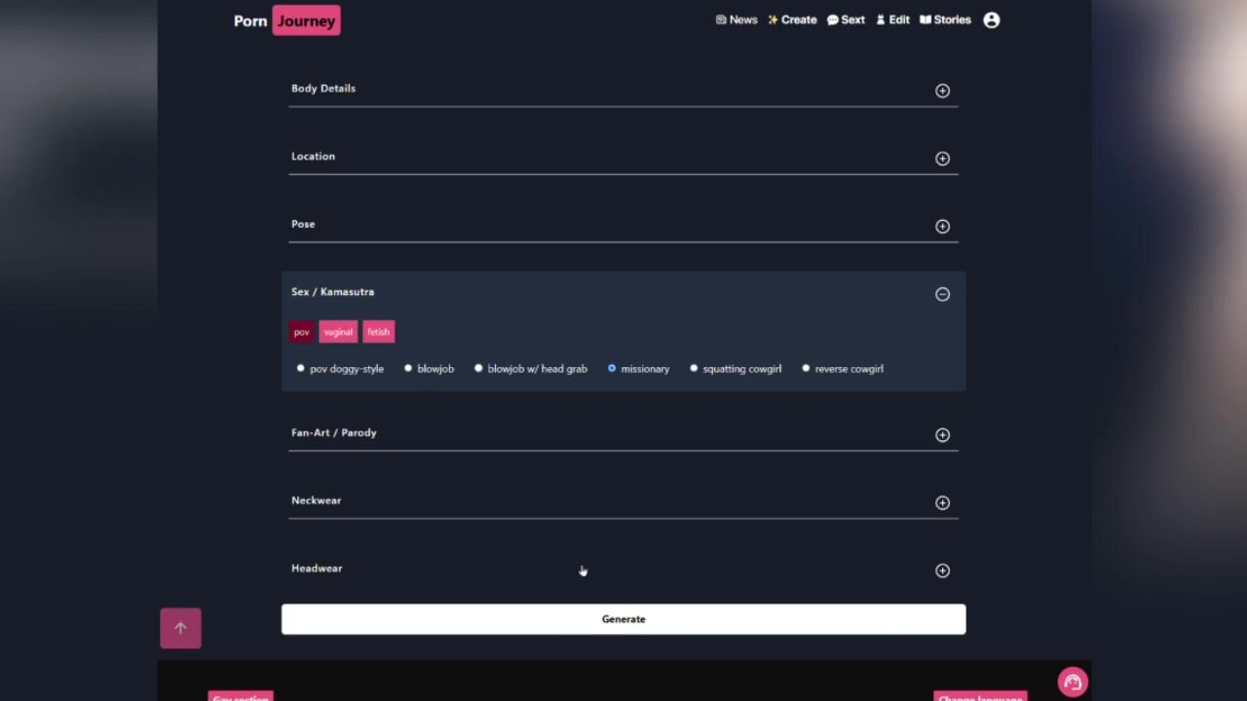Viewport: 1247px width, 701px height.
Task: Choose the pov doggy-style radio button
Action: point(300,368)
